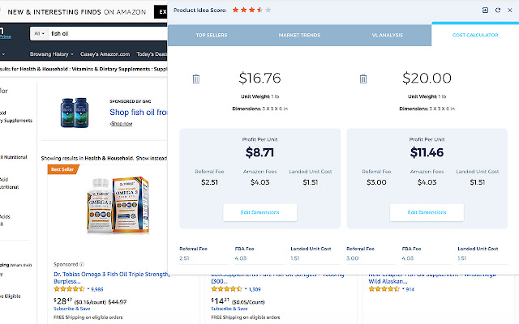Image resolution: width=519 pixels, height=324 pixels.
Task: Close the product research panel
Action: point(509,10)
